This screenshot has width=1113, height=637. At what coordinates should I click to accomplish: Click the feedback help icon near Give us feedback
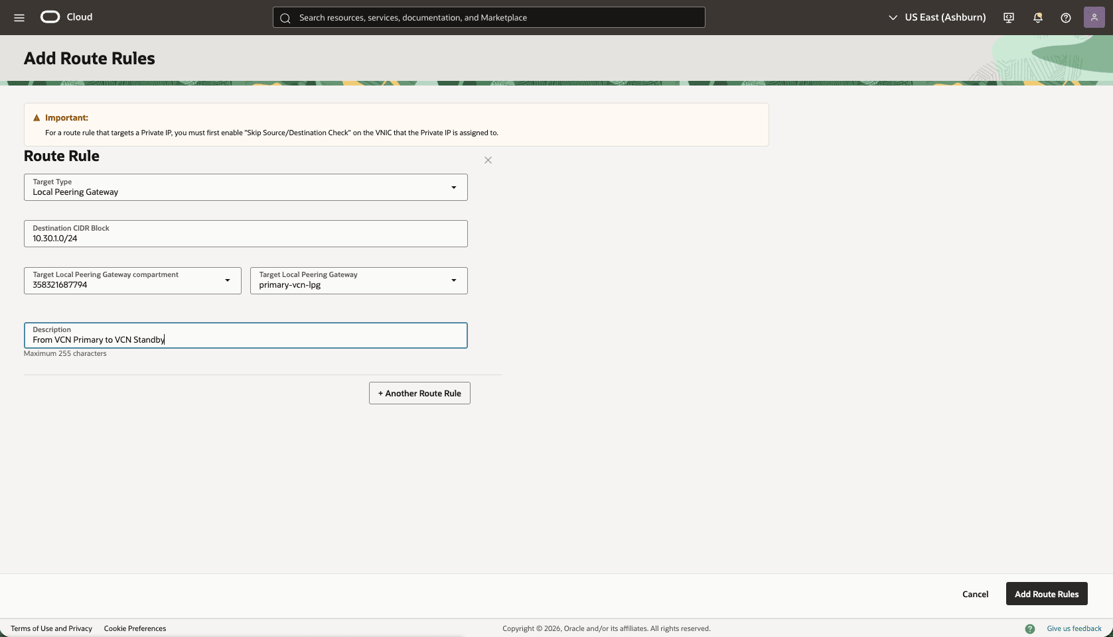tap(1031, 628)
